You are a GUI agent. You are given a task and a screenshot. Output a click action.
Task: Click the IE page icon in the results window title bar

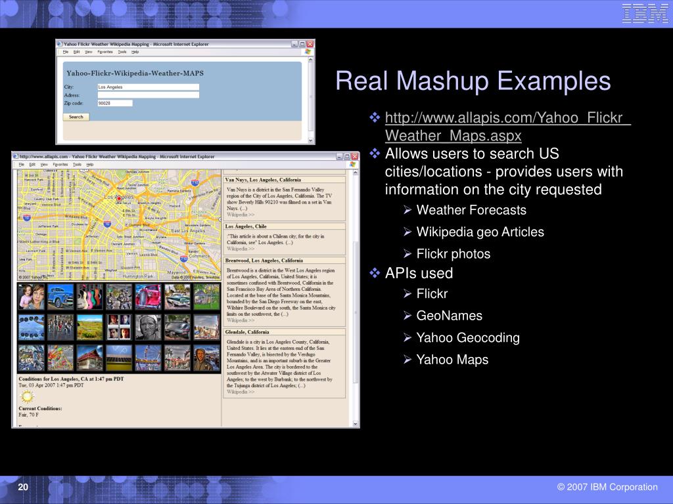(x=15, y=156)
